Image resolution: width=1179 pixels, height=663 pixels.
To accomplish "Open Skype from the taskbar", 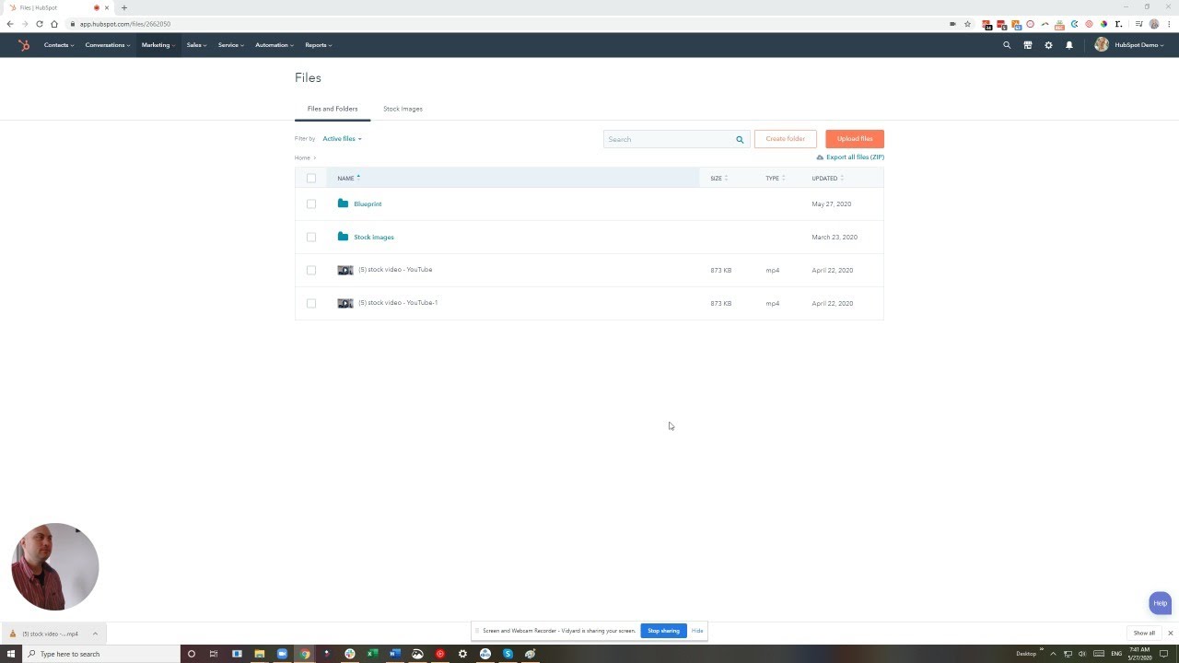I will (x=508, y=654).
